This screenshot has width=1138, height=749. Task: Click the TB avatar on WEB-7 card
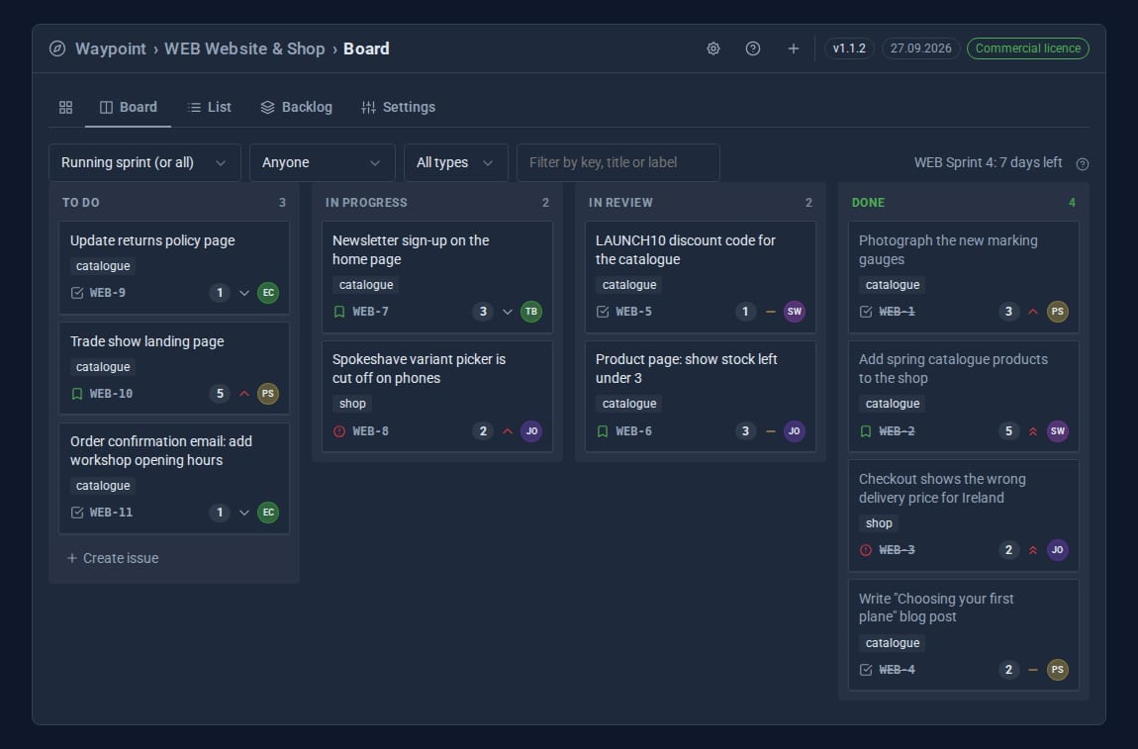531,312
